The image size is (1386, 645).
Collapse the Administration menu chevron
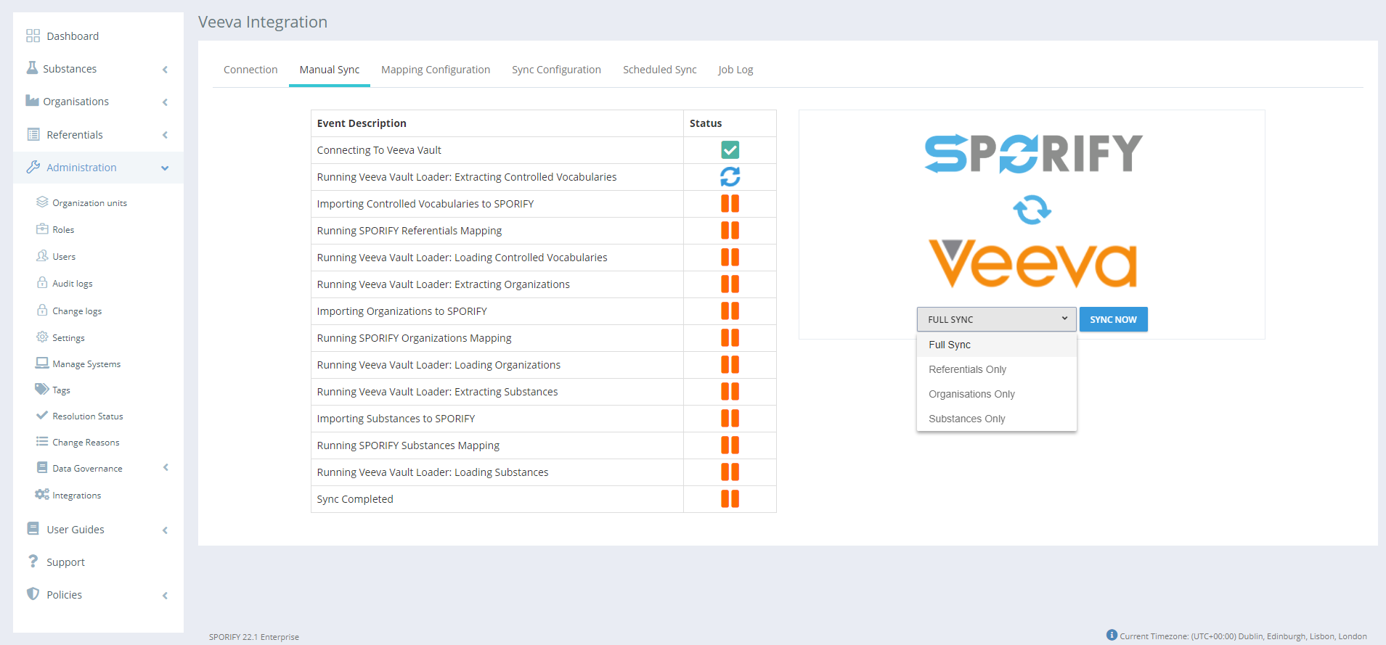tap(165, 168)
